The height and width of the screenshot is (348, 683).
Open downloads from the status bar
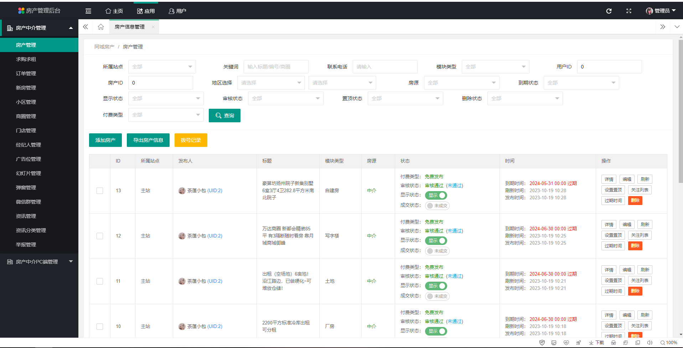tap(596, 343)
